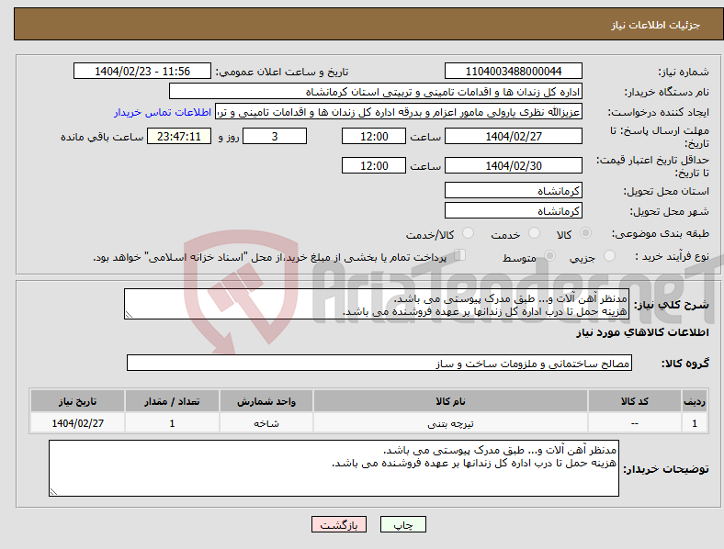Select the خدمت radio button
Viewport: 724px width, 549px height.
click(534, 233)
